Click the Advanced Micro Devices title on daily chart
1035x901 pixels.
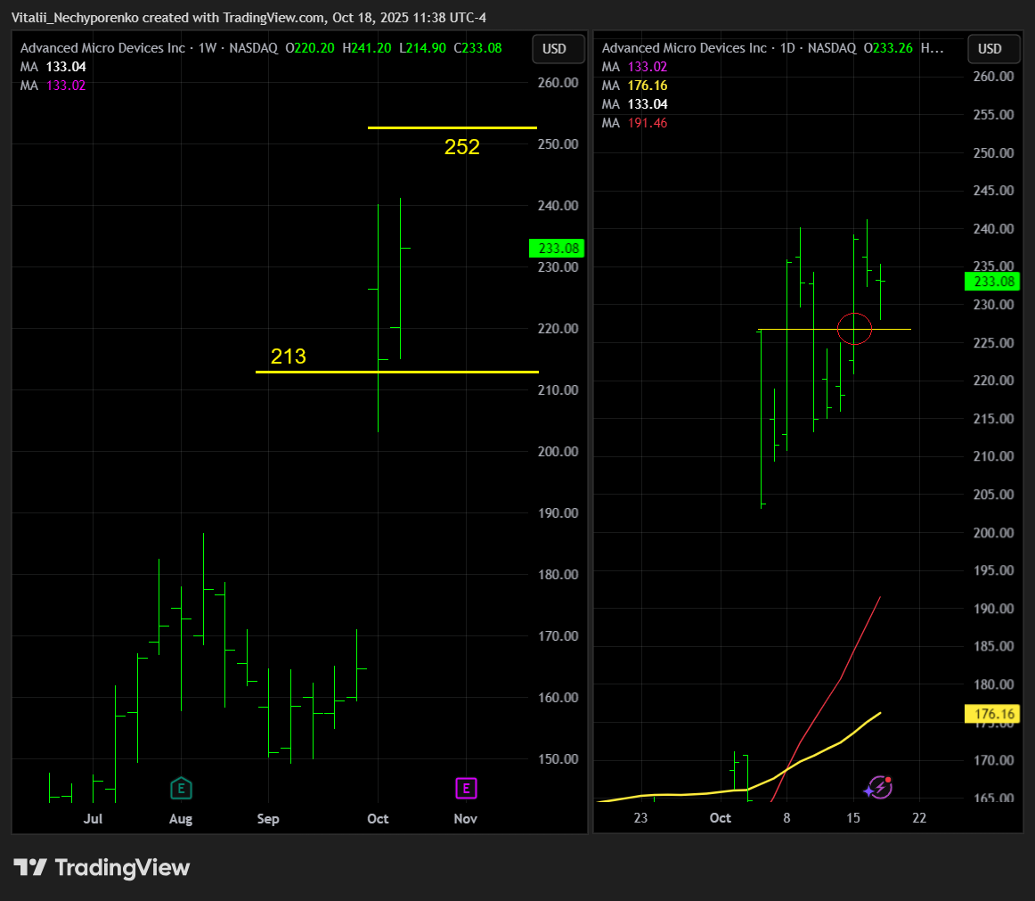pyautogui.click(x=684, y=48)
